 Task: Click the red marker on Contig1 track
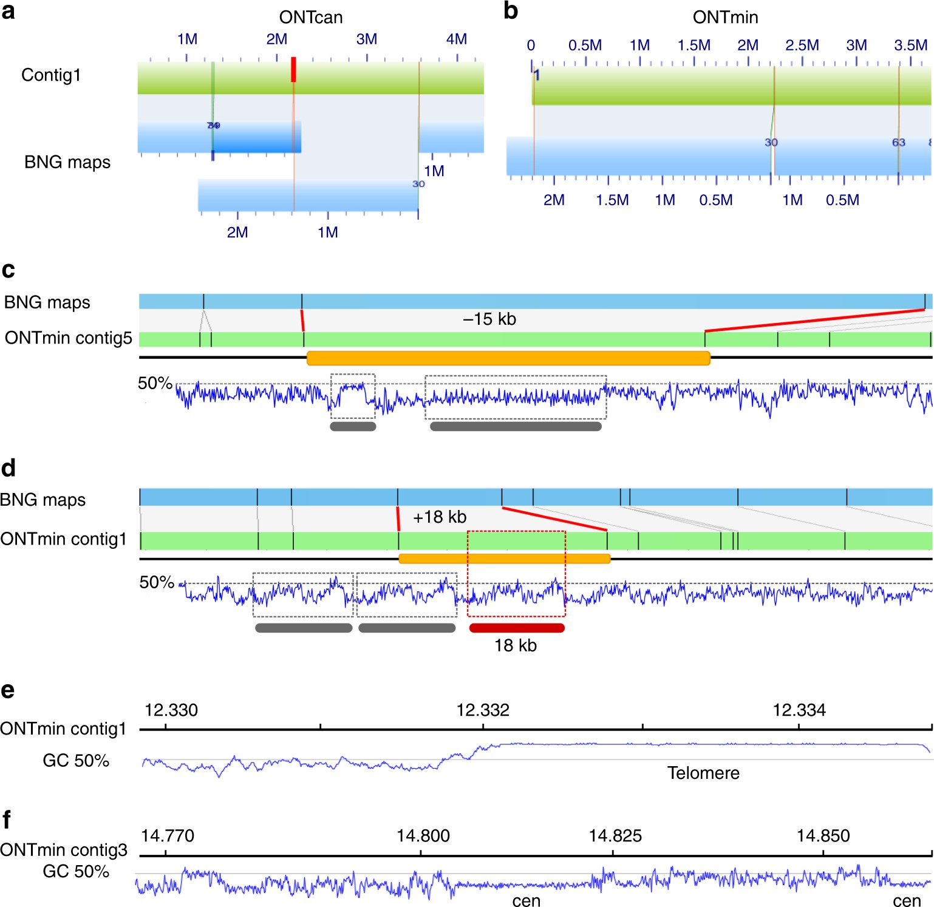point(293,69)
